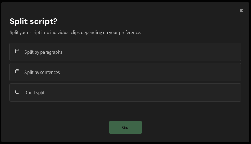Click the "Don't split" label text
Viewport: 251px width, 144px height.
pyautogui.click(x=35, y=93)
